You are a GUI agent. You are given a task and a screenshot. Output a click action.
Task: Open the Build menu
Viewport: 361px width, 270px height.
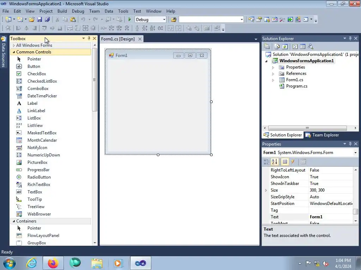pyautogui.click(x=62, y=11)
